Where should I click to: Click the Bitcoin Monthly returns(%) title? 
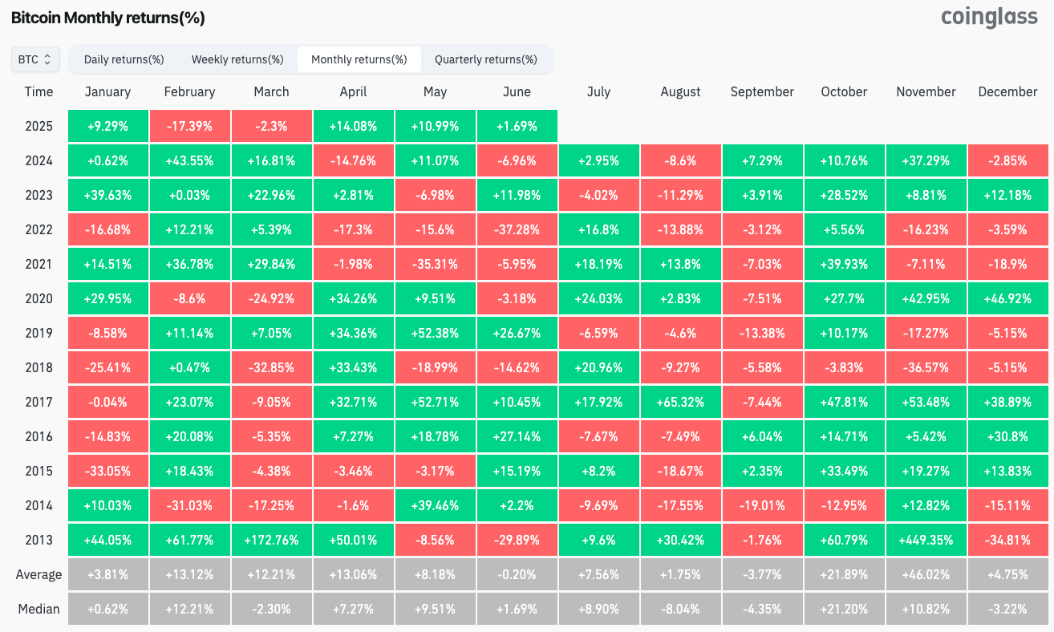[x=107, y=18]
